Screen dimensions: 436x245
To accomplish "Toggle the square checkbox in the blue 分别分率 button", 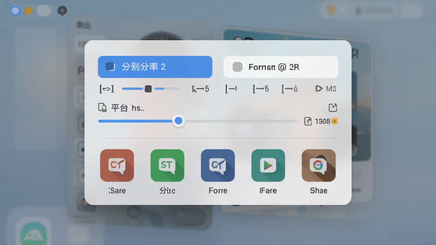I will [x=110, y=67].
